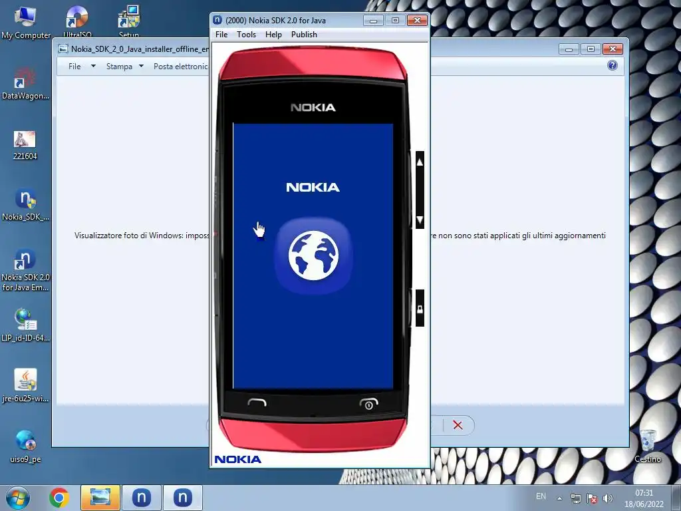
Task: Open the jre-6u25 Java installer on desktop
Action: tap(25, 386)
